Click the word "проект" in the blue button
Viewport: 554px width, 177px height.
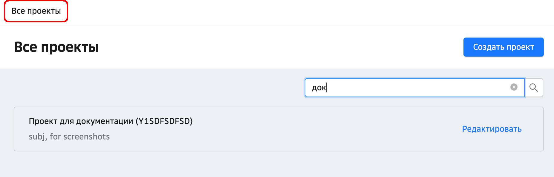click(x=520, y=47)
